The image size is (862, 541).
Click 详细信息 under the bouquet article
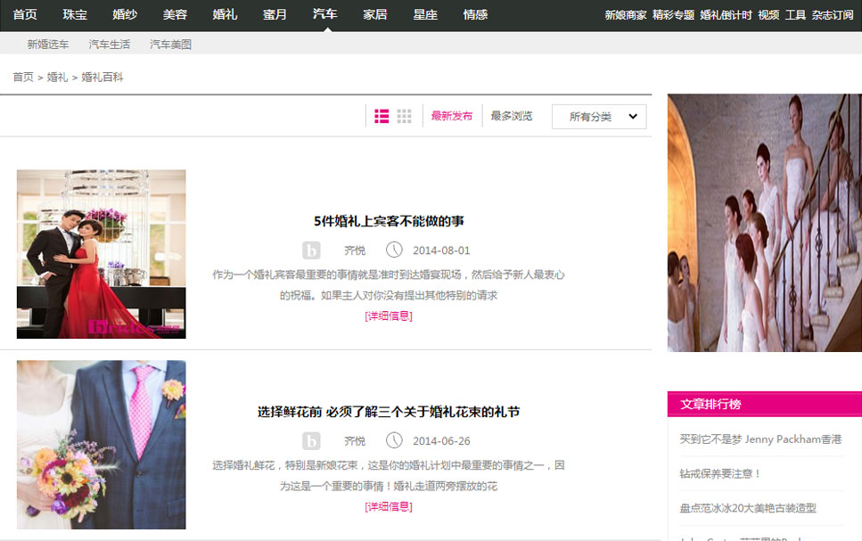point(389,506)
